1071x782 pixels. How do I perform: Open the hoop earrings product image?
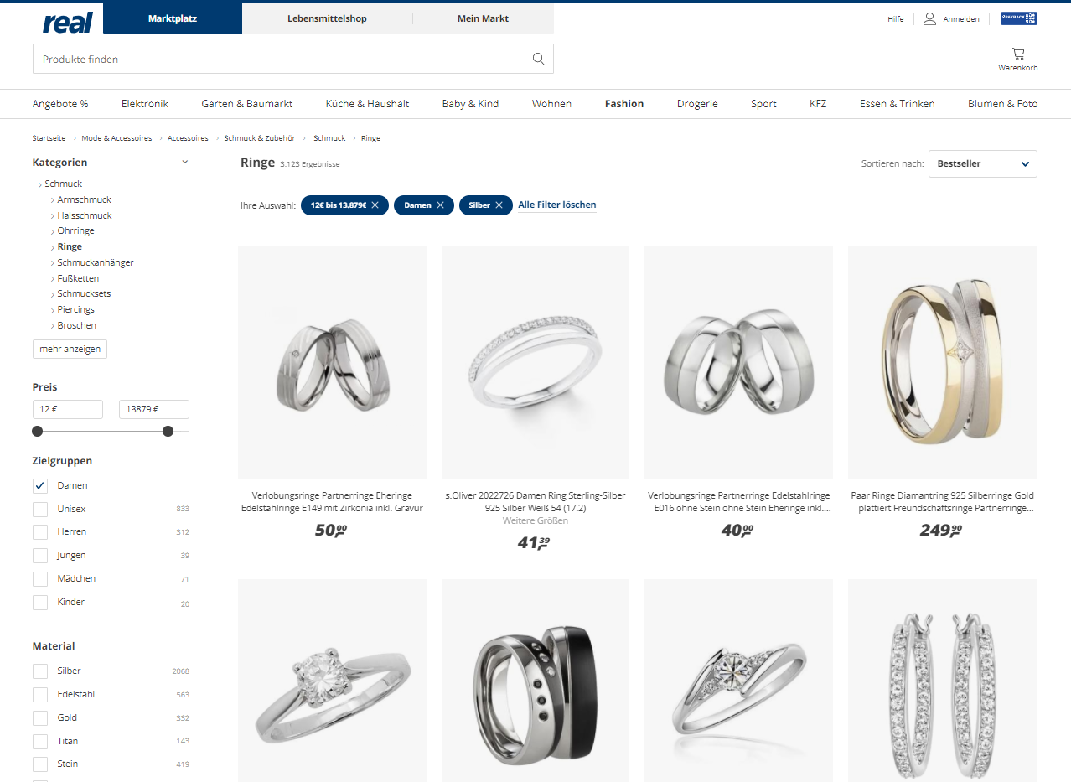(x=942, y=681)
